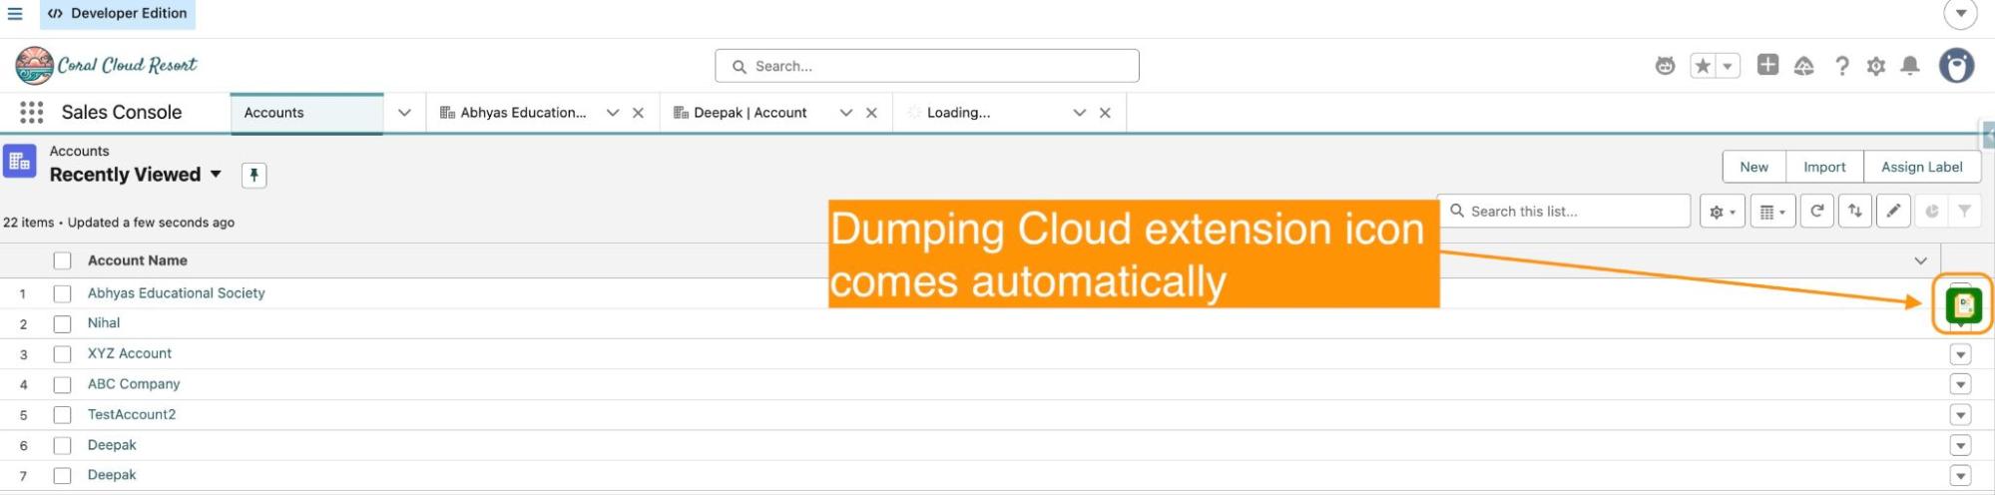Screen dimensions: 1995x495
Task: Refresh the accounts list
Action: [x=1817, y=212]
